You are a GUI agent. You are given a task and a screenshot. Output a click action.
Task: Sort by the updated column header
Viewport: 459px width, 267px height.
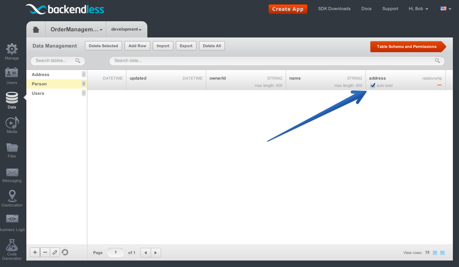tap(166, 80)
